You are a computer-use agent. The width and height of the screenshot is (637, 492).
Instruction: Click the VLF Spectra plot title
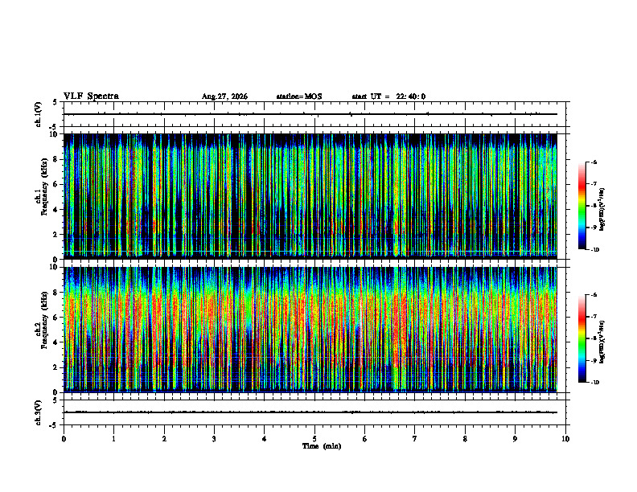91,96
